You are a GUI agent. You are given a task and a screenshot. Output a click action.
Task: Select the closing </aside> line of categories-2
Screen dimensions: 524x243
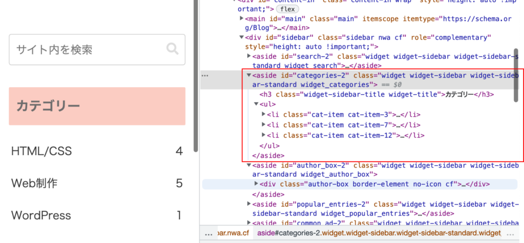pos(268,155)
